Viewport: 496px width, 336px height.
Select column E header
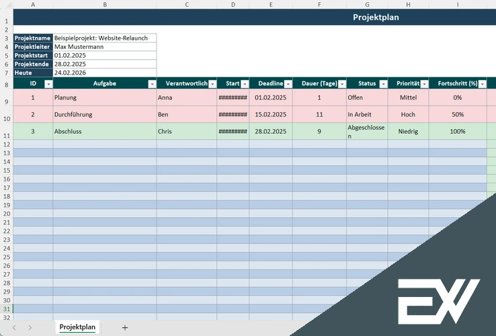click(271, 5)
